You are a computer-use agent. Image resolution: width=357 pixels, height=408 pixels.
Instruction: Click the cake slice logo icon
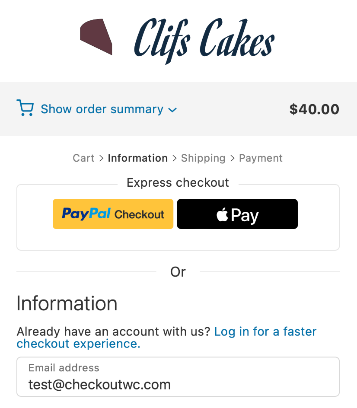[x=96, y=37]
